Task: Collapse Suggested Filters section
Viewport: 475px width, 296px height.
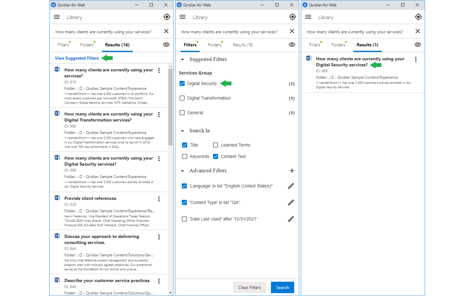Action: (x=182, y=59)
